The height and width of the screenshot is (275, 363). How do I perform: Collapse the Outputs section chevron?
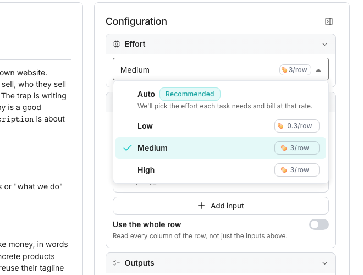[x=324, y=263]
